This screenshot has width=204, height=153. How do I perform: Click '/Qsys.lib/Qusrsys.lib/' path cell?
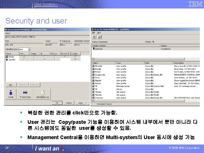coord(154,86)
